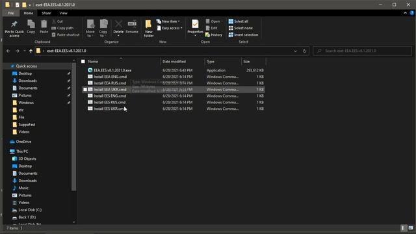Click the search box in Explorer

pos(363,51)
